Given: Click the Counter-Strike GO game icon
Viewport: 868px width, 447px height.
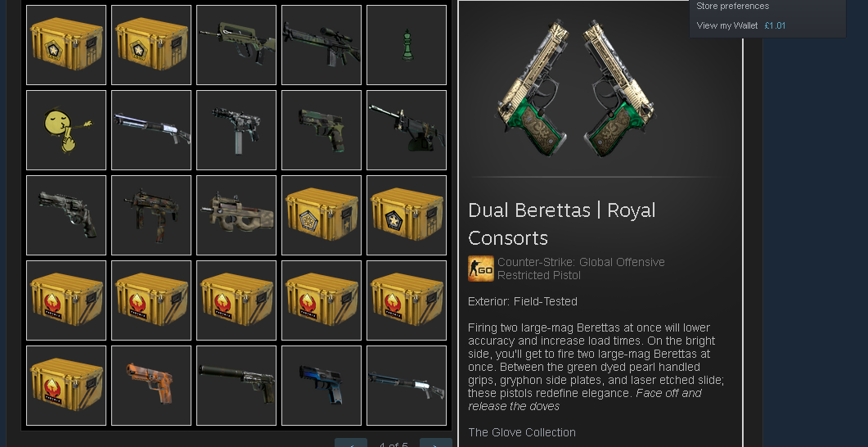Looking at the screenshot, I should (x=481, y=269).
